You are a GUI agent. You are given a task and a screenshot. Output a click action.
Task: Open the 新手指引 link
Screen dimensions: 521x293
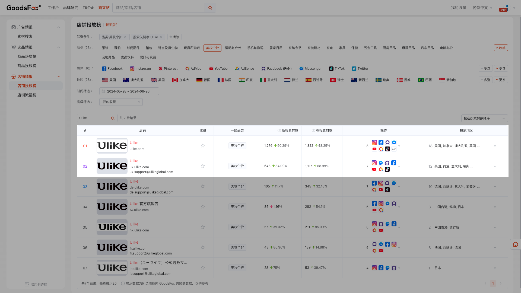112,25
